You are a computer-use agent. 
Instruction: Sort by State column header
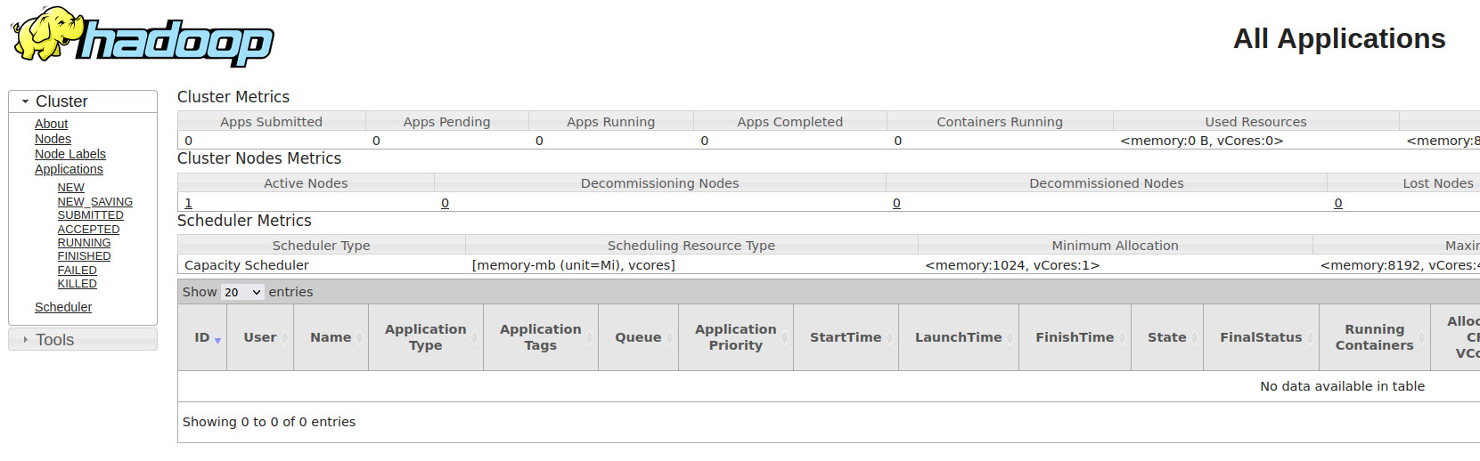pyautogui.click(x=1167, y=337)
